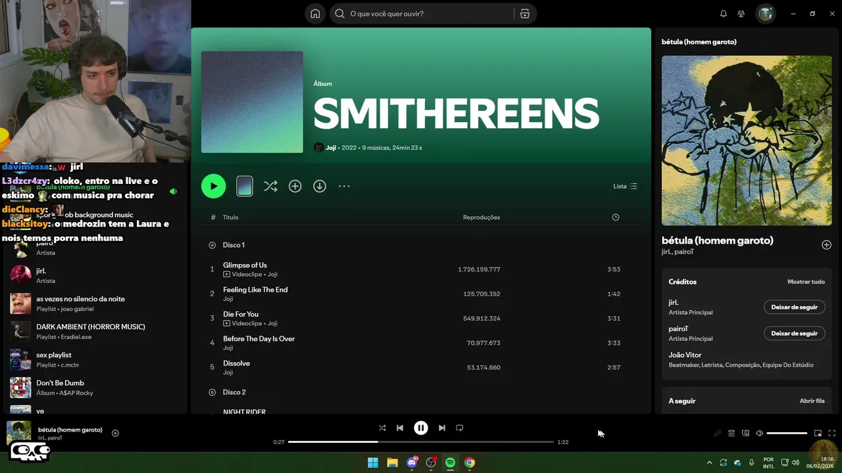
Task: Unfollow pairoT with Deixar de seguir
Action: pos(794,333)
